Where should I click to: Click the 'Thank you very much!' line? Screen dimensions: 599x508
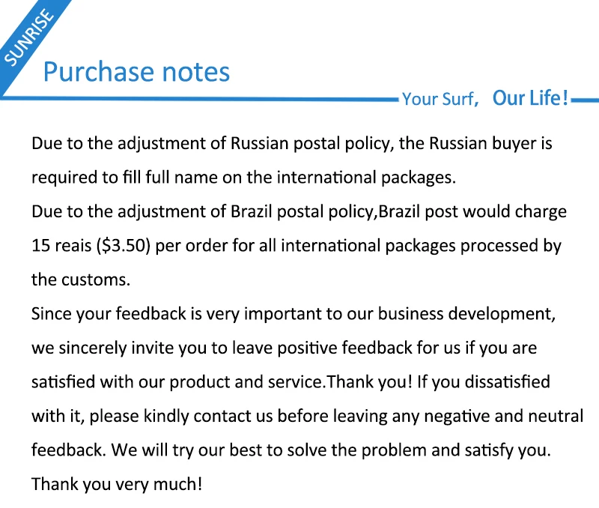click(117, 484)
